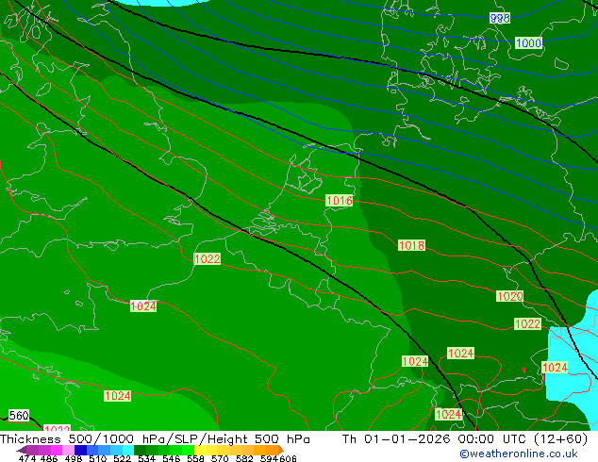
Task: Click the legend value 570
Action: 220,458
